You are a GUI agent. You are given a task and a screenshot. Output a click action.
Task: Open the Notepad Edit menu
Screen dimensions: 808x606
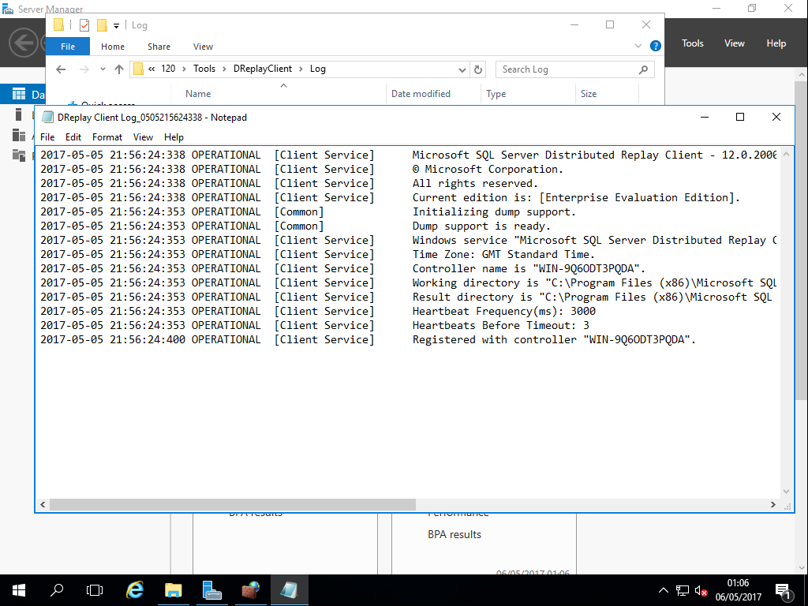tap(73, 137)
